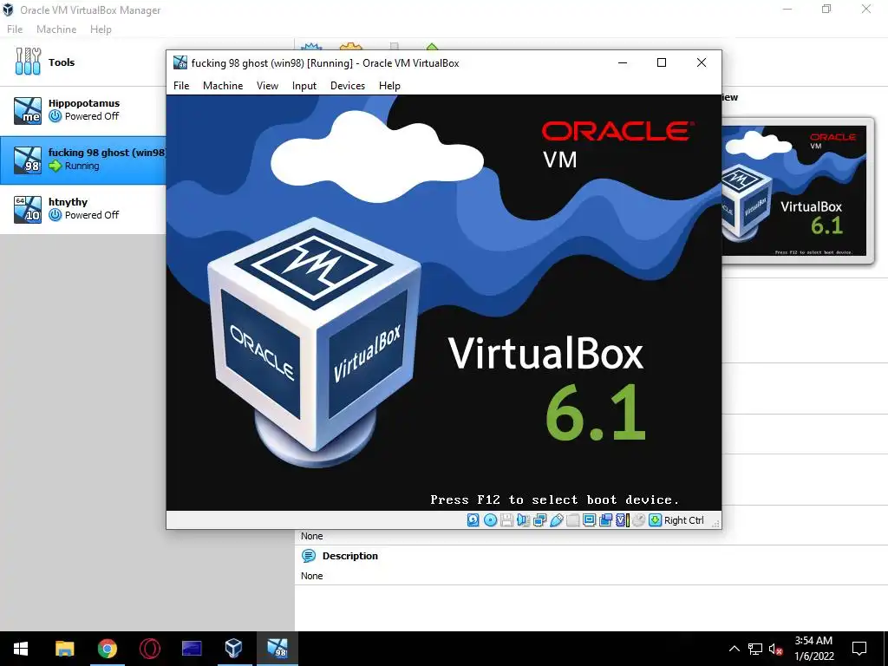Open the USB devices indicator
The image size is (888, 666).
[x=556, y=520]
